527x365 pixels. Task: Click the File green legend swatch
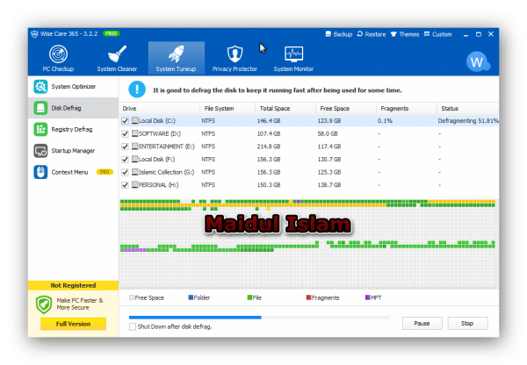(x=249, y=297)
